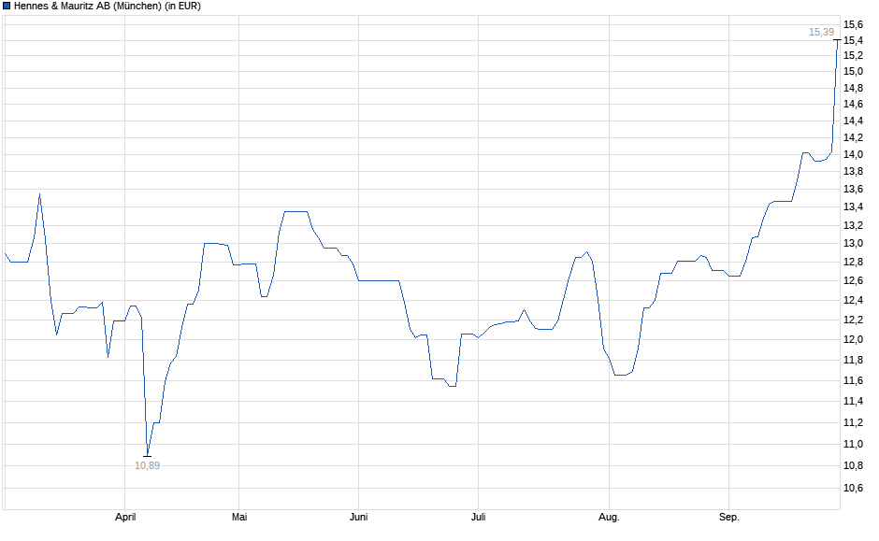Click the '12,0' price axis label
This screenshot has width=879, height=541.
point(853,339)
